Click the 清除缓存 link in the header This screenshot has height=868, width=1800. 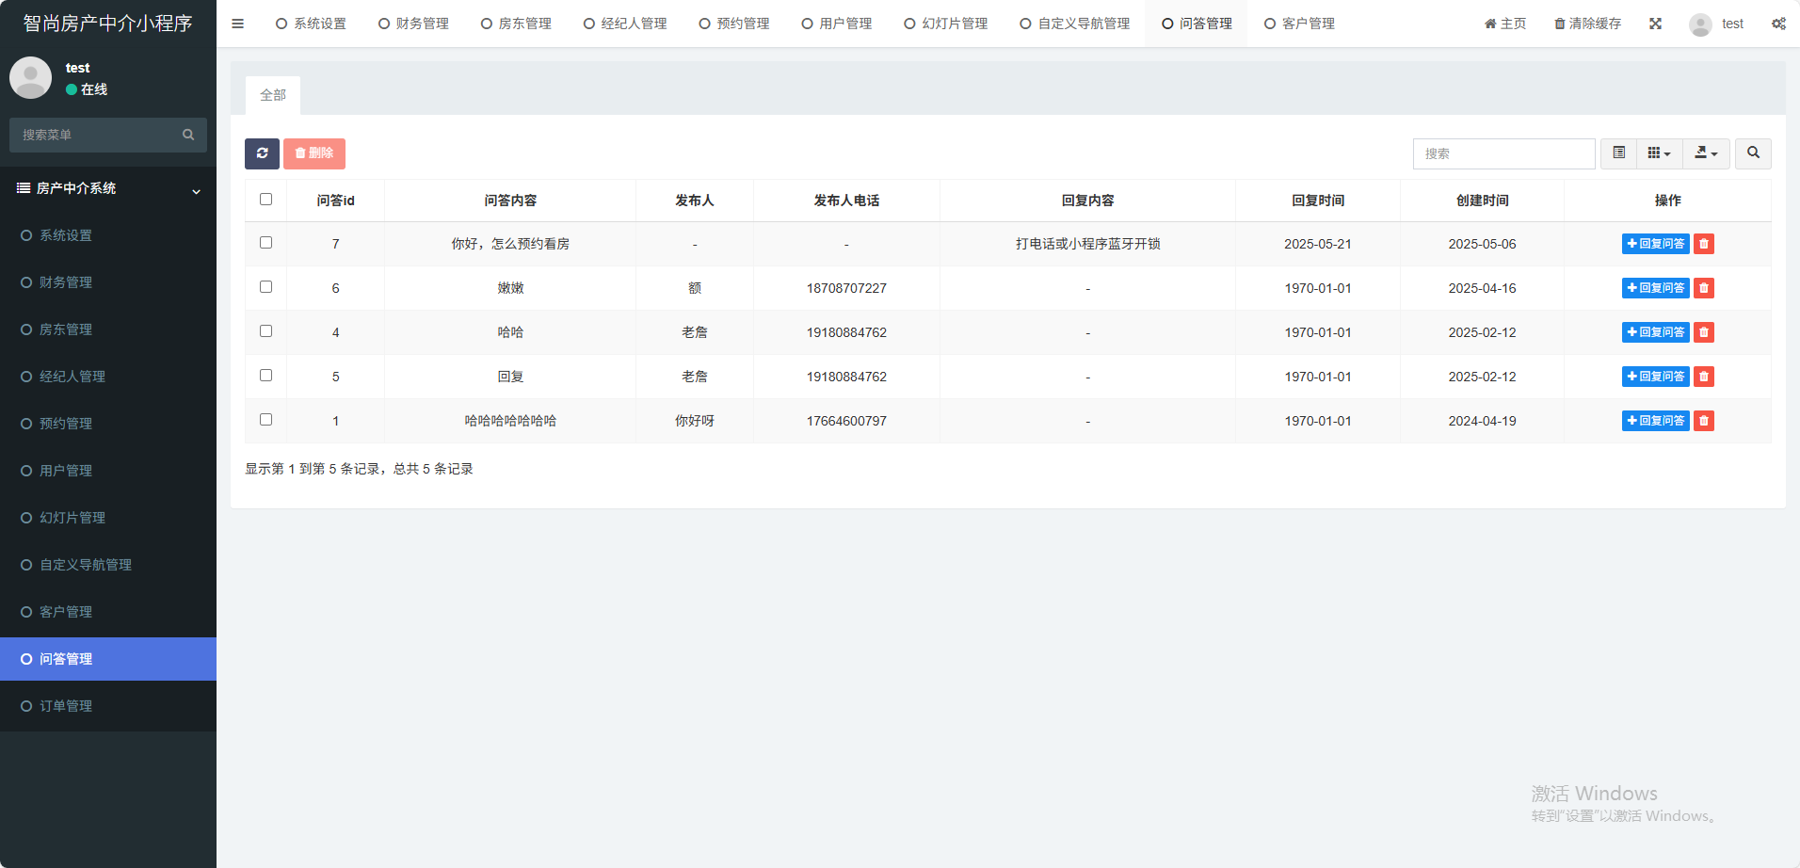pos(1587,24)
